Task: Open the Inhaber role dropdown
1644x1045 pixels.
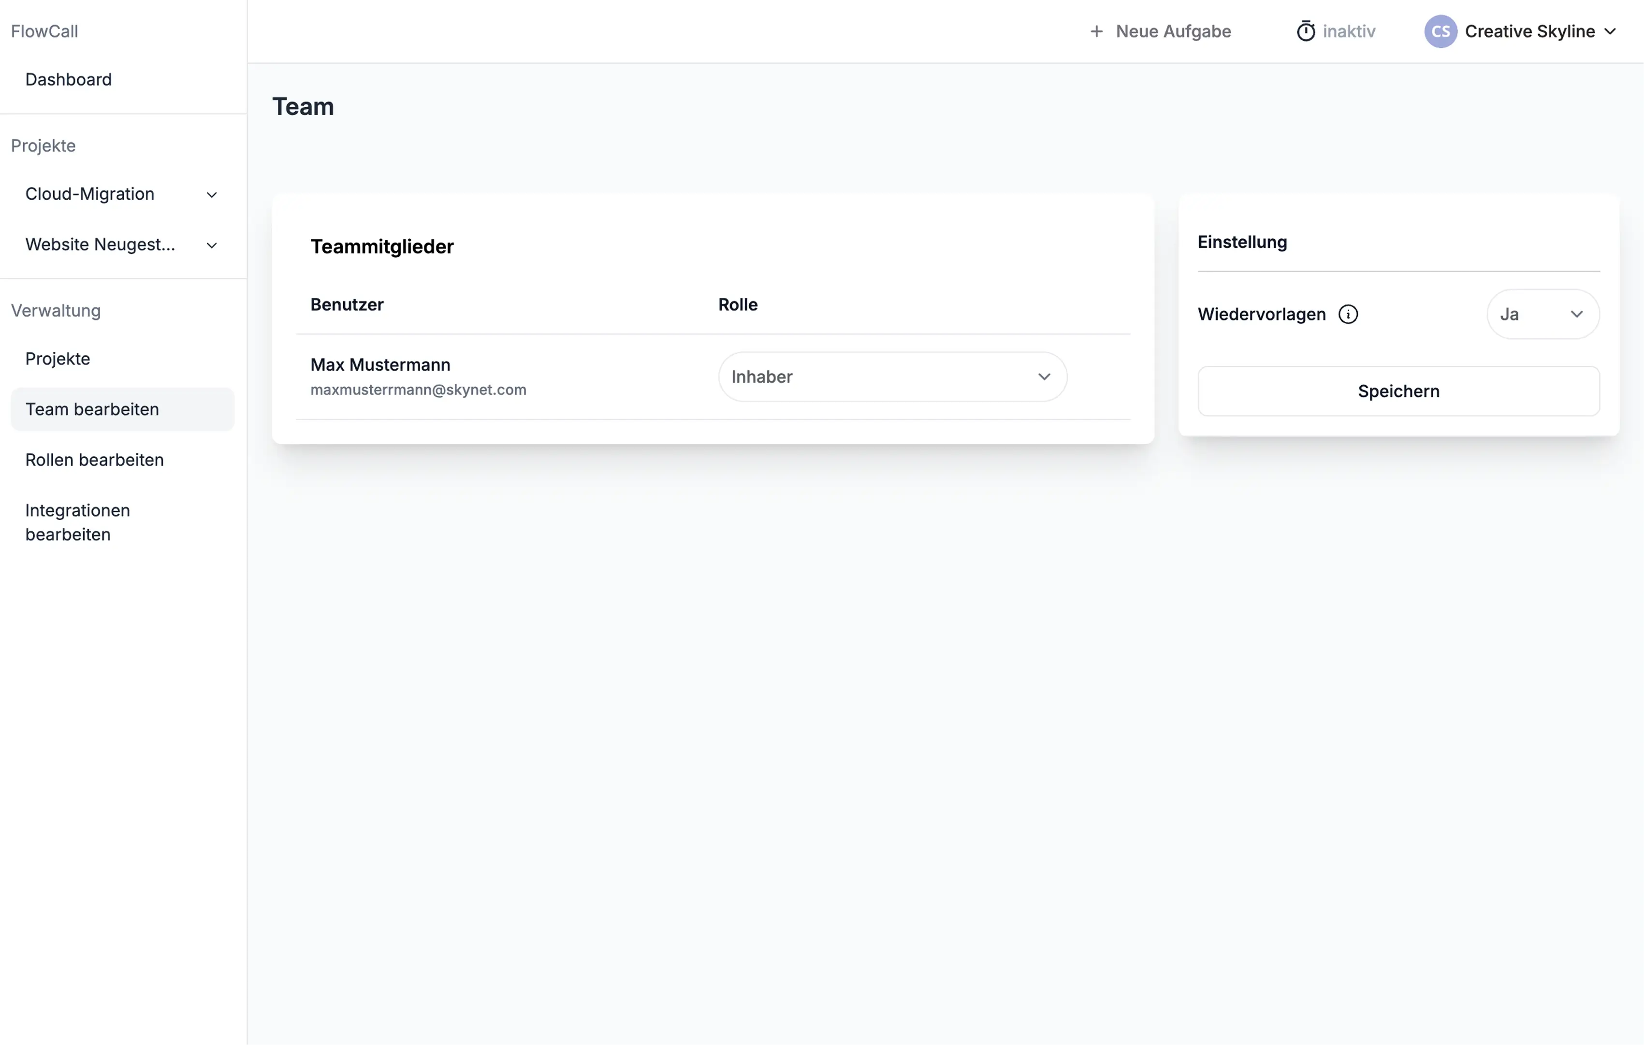Action: 892,377
